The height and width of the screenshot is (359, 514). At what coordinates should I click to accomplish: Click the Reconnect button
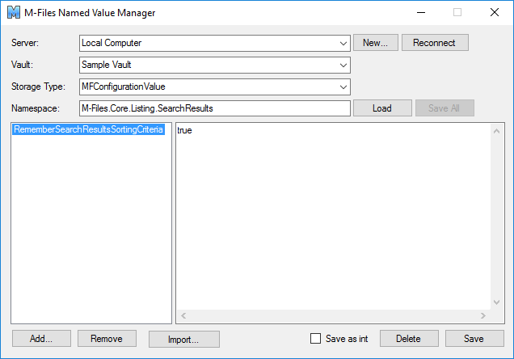[435, 43]
